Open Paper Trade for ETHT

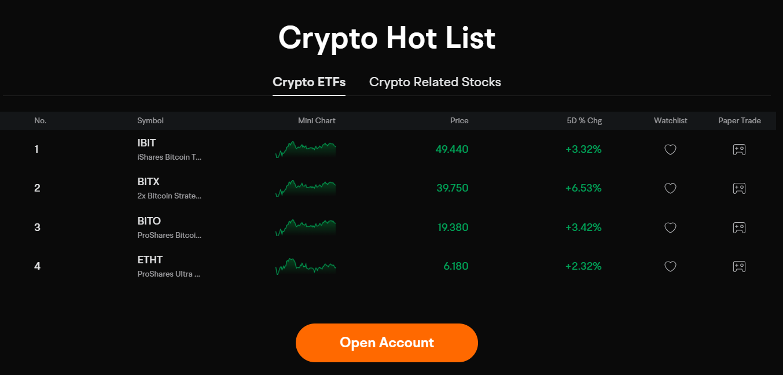pos(739,266)
